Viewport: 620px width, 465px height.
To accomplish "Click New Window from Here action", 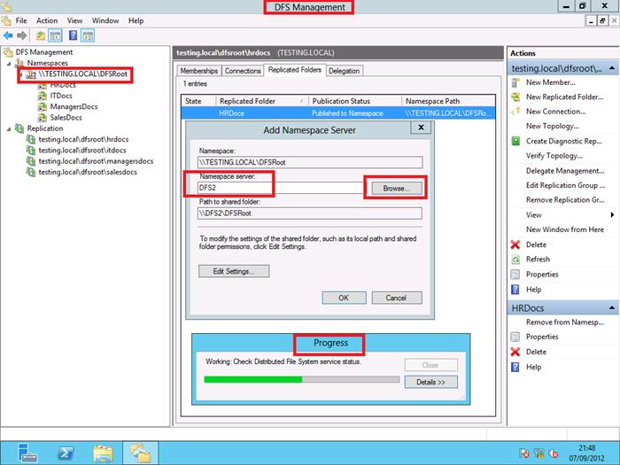I will pyautogui.click(x=565, y=229).
